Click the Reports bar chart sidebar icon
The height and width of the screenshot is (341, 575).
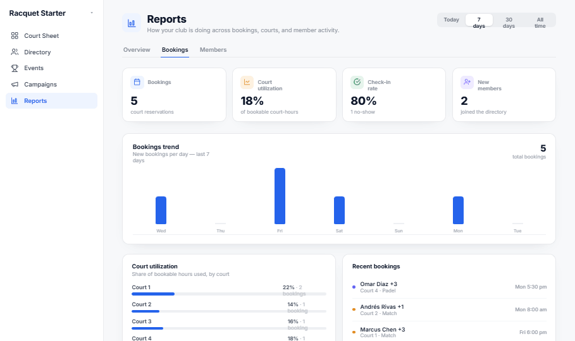point(15,101)
